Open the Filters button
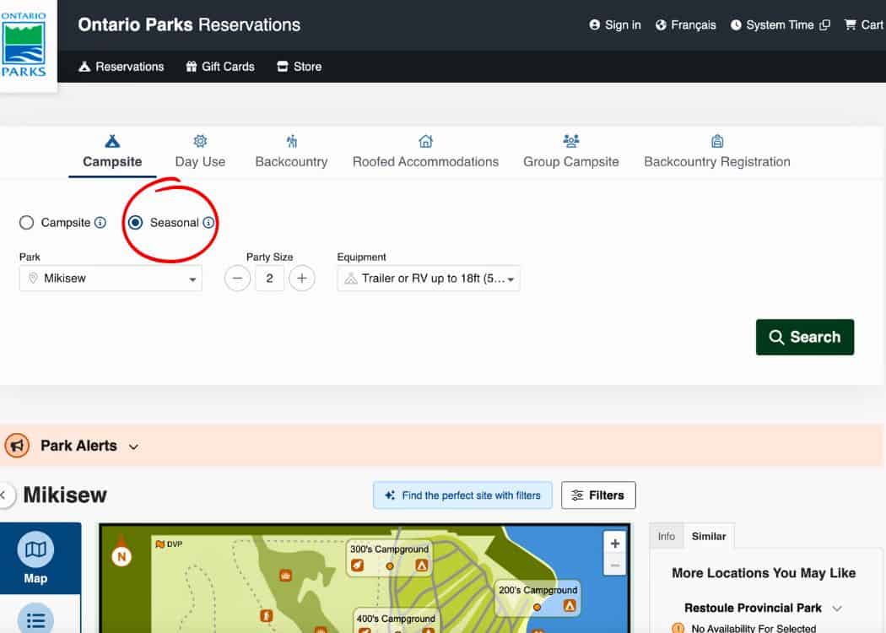 click(x=598, y=495)
